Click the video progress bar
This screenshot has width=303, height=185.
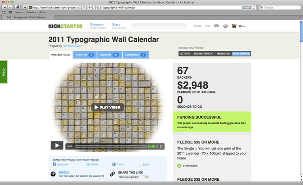(110, 147)
